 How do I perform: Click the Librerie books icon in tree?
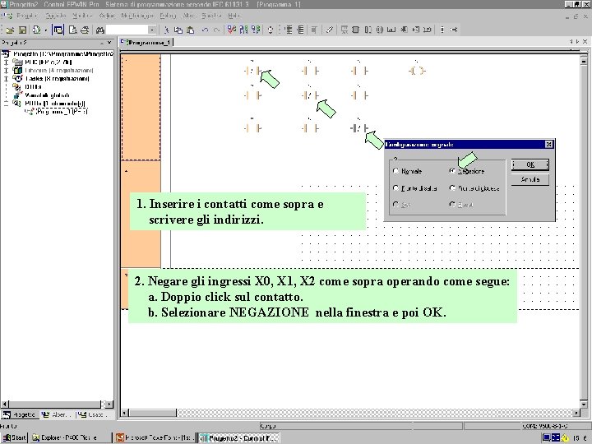click(x=17, y=70)
